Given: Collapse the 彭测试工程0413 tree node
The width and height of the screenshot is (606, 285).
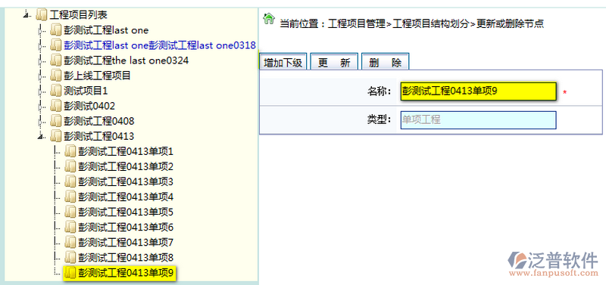Looking at the screenshot, I should (40, 136).
